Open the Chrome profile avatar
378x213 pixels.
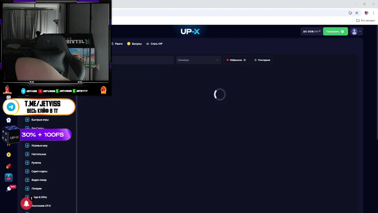click(x=366, y=13)
